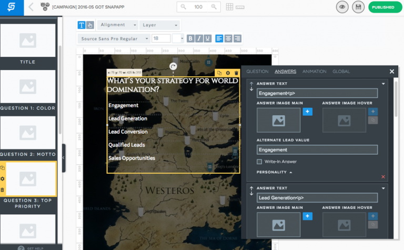Screen dimensions: 404x250
Task: Toggle italic formatting
Action: [x=199, y=38]
